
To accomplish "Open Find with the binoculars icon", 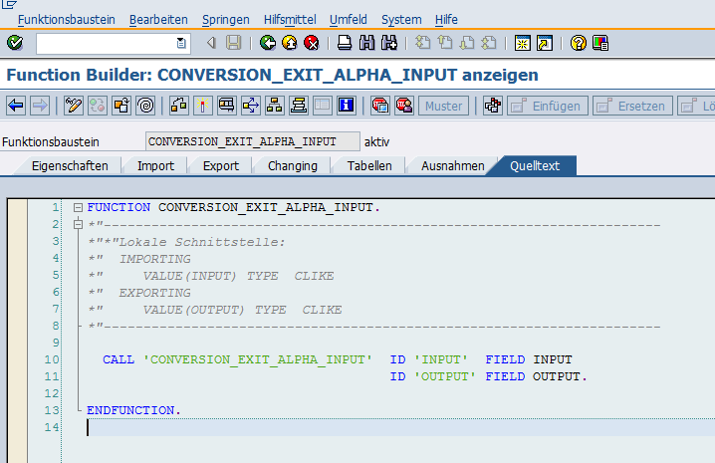I will (367, 43).
